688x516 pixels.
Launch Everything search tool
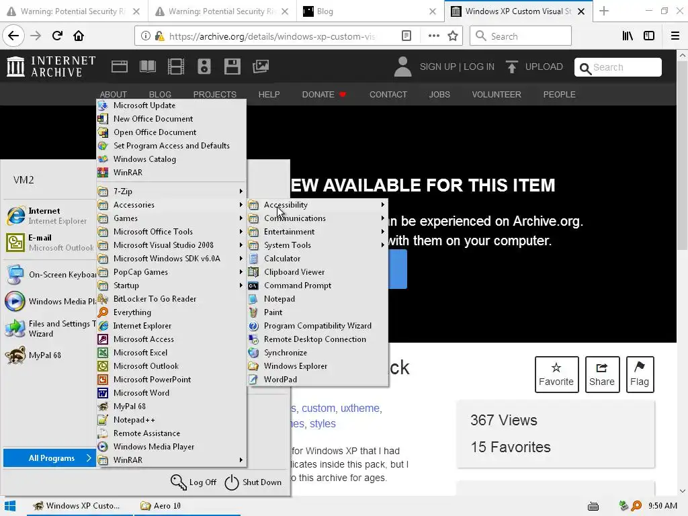[x=171, y=312]
